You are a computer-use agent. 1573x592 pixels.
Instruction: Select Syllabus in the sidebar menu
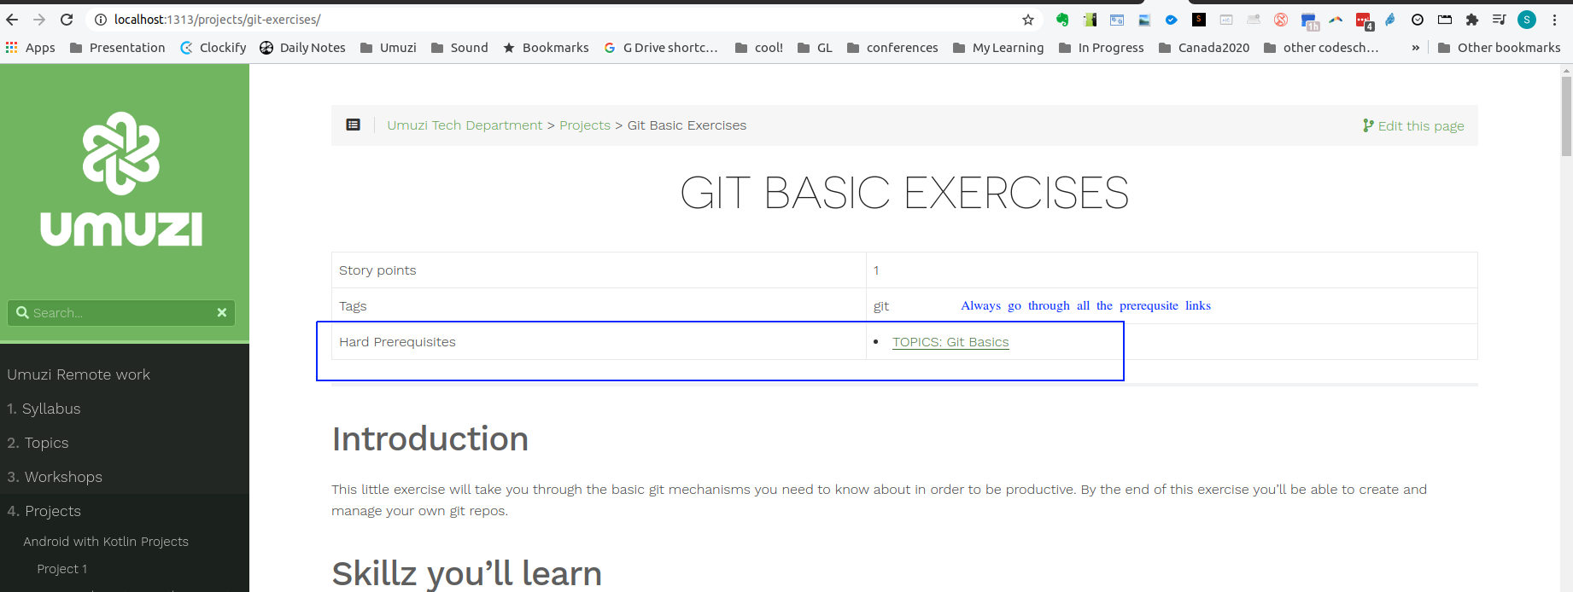pos(51,409)
